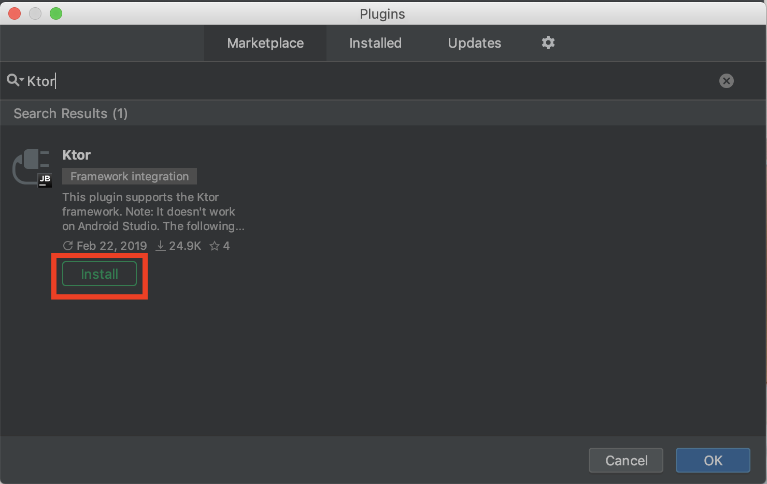
Task: Click the Ktor plugin description text
Action: click(x=150, y=211)
